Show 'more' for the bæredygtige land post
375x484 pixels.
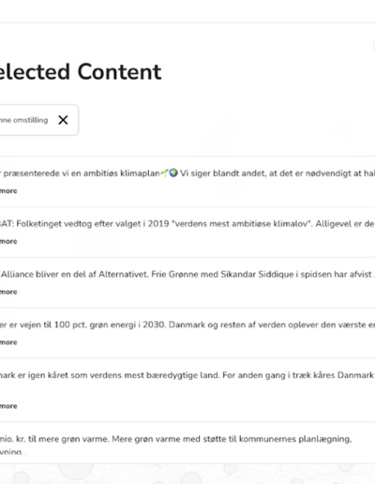[x=8, y=406]
